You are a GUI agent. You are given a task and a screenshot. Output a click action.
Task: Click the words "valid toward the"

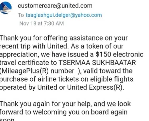point(108,71)
